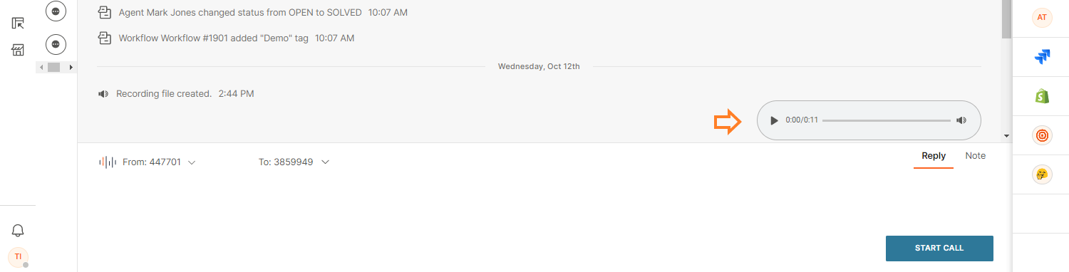This screenshot has width=1069, height=272.
Task: Open the Shopify integration icon
Action: pos(1043,96)
